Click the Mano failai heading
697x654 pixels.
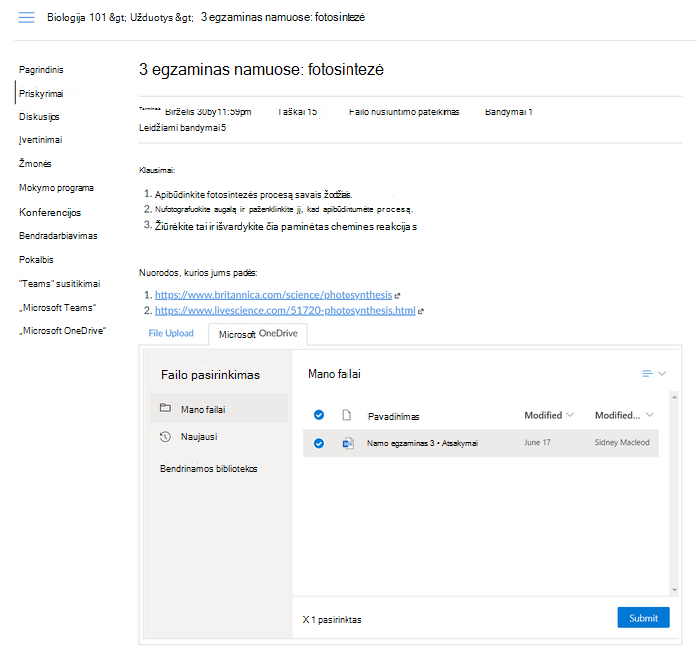tap(335, 374)
